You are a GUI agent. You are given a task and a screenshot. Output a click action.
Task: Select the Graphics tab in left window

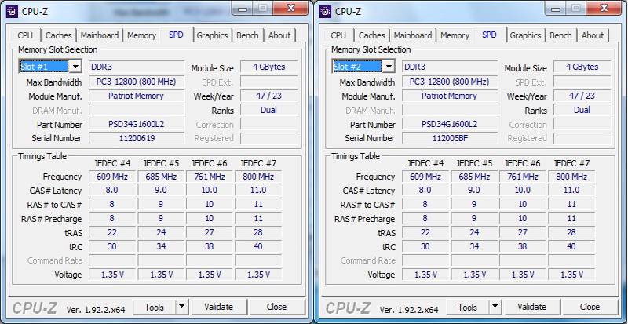212,35
